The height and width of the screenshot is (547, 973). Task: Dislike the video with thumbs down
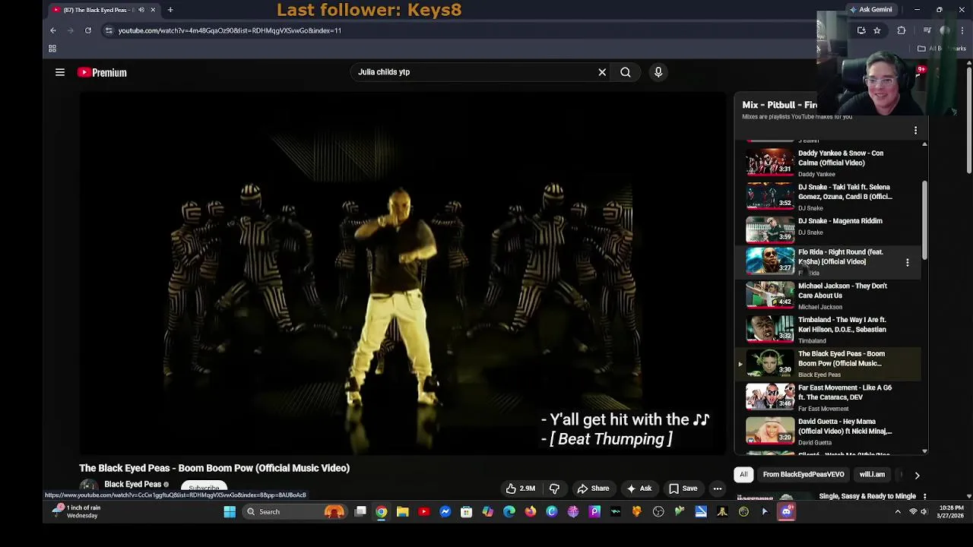554,489
